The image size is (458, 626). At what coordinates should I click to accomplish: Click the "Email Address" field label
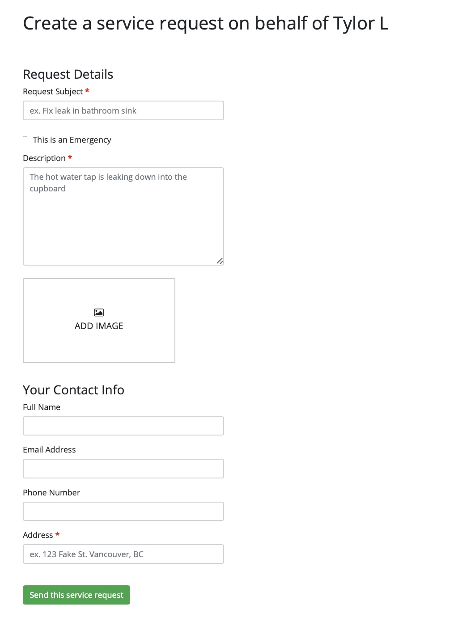click(x=49, y=450)
